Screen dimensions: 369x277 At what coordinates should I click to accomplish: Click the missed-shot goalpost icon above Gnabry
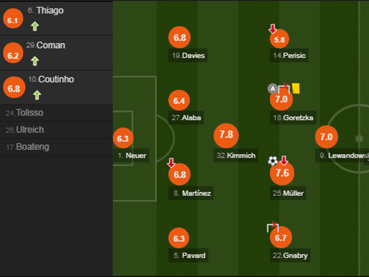(x=273, y=227)
